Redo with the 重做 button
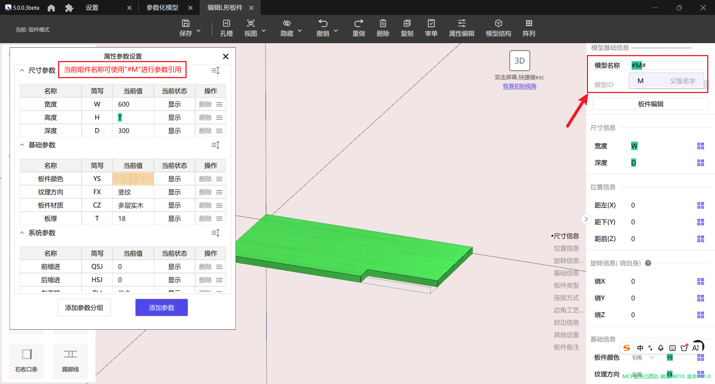This screenshot has width=715, height=384. 359,28
